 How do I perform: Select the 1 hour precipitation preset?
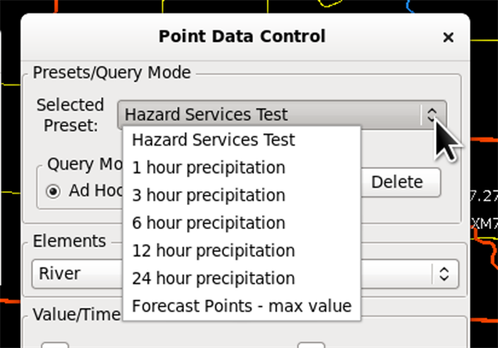209,167
